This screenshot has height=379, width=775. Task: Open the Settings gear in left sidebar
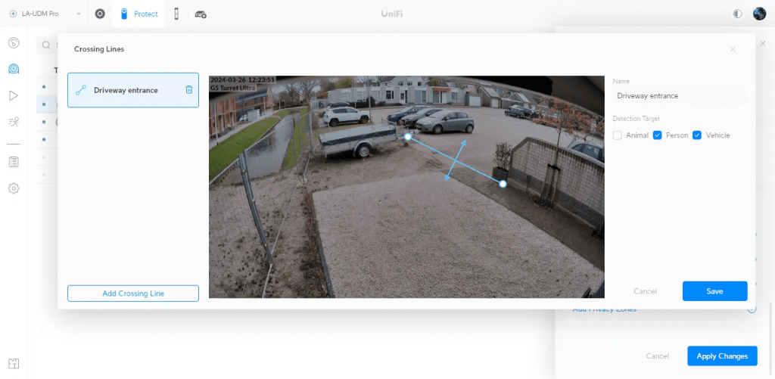(14, 188)
